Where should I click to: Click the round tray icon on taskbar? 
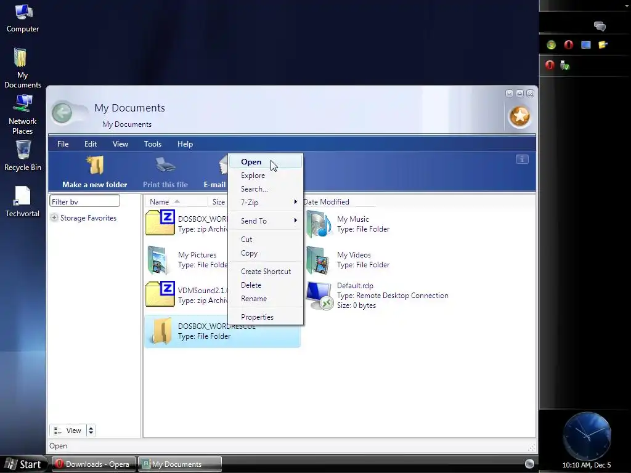(529, 464)
